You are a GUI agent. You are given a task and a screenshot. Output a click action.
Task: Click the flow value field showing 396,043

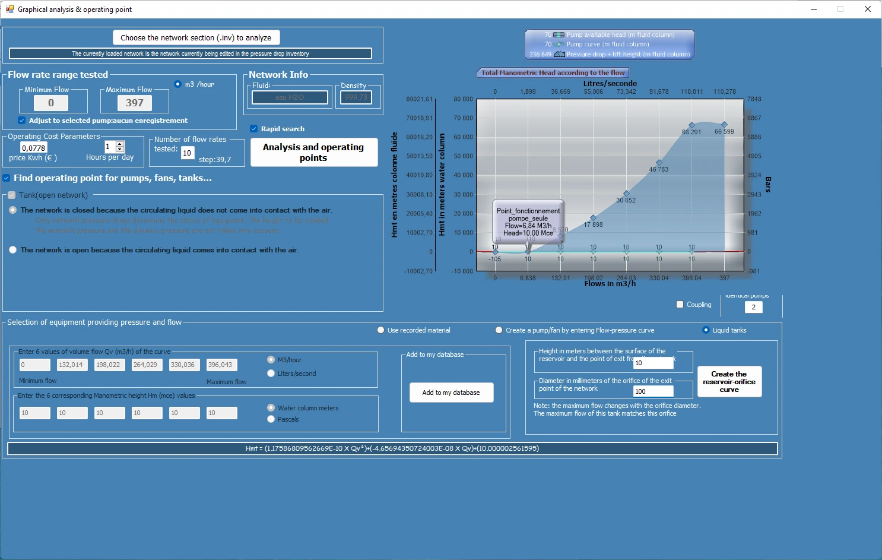tap(222, 365)
